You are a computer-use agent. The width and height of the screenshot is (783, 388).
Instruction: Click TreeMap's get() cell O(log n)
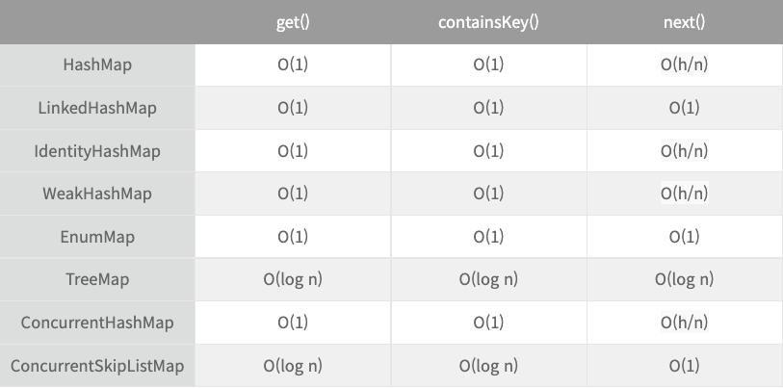pyautogui.click(x=293, y=280)
